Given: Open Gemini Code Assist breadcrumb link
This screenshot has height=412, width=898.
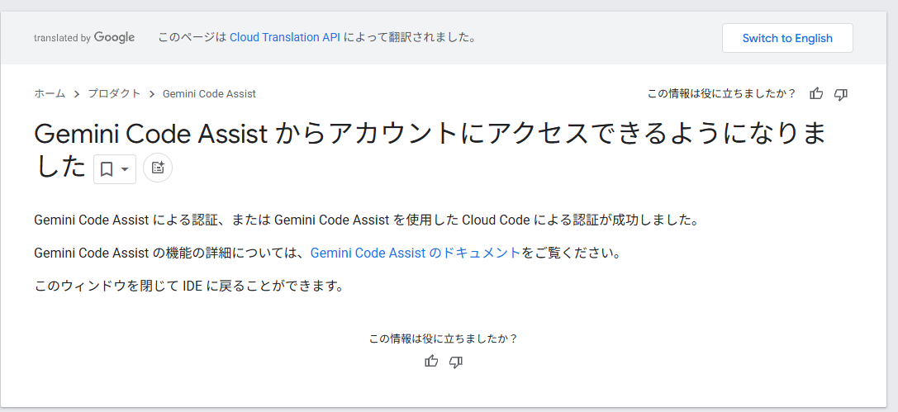Looking at the screenshot, I should point(209,94).
